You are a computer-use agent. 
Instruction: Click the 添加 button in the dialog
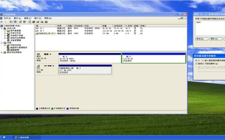point(202,39)
